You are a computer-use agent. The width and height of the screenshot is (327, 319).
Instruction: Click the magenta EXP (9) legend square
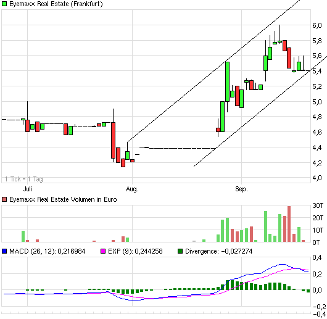[103, 251]
